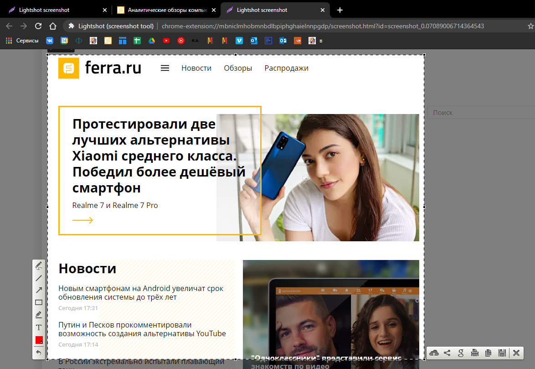This screenshot has height=369, width=535.
Task: Bookmark this page with the star icon
Action: click(530, 26)
